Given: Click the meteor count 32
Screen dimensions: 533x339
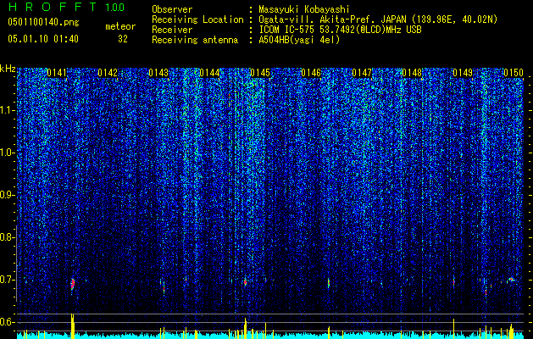Looking at the screenshot, I should [123, 39].
